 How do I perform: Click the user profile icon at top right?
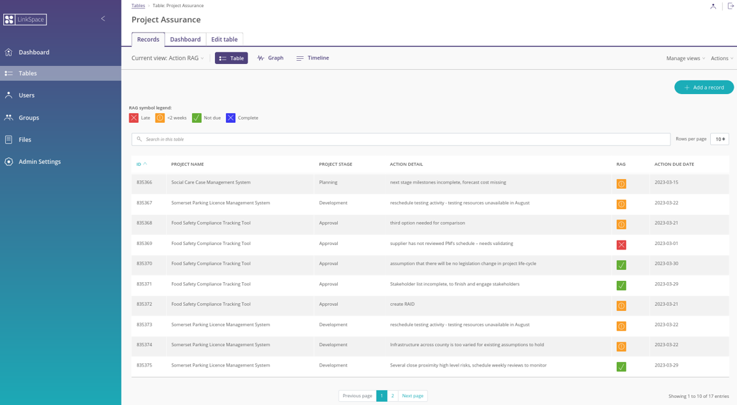(x=713, y=6)
